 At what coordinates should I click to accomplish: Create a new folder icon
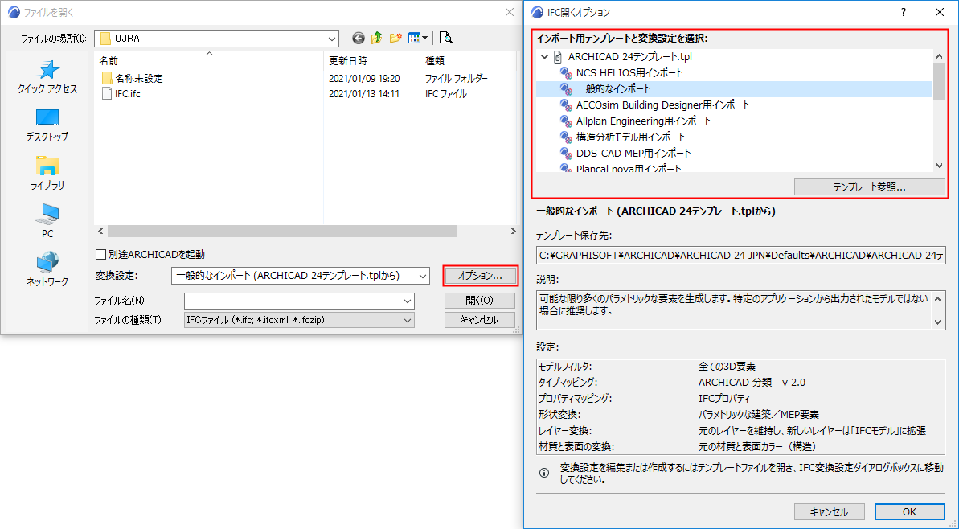click(x=395, y=38)
